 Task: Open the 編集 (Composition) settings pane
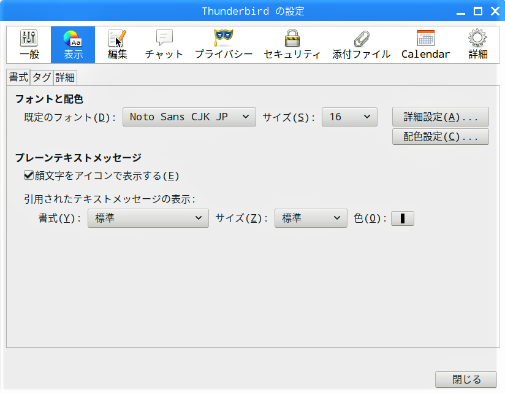coord(117,45)
